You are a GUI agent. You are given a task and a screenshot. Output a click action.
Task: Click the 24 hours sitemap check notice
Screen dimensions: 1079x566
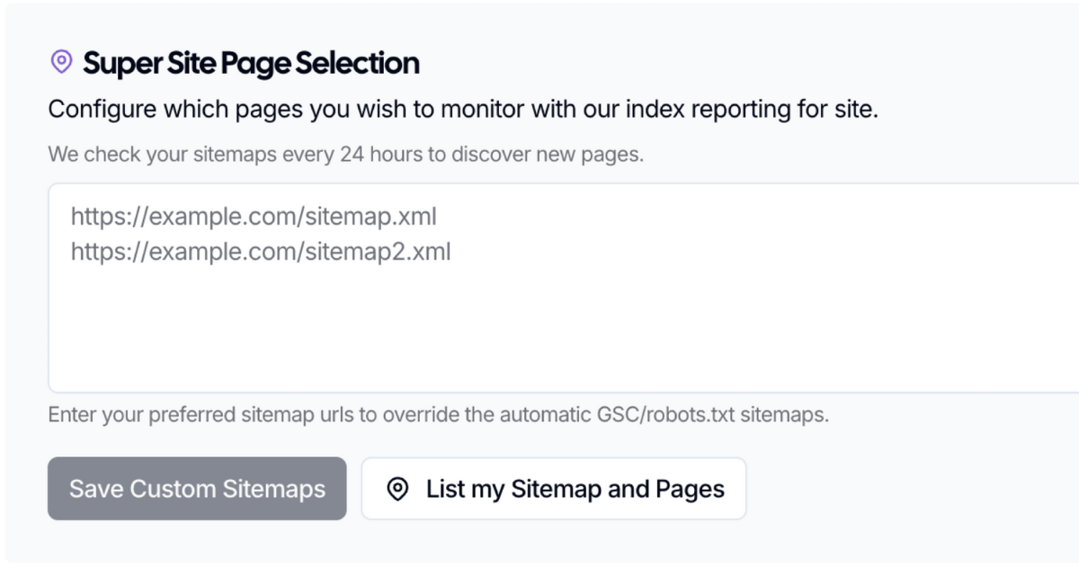[346, 154]
